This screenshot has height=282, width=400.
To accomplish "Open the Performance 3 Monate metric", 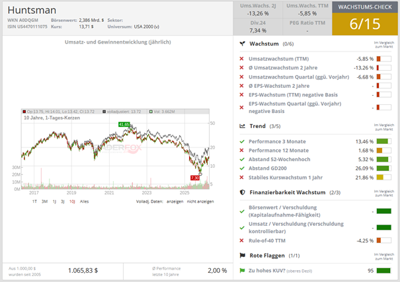I will coord(277,141).
